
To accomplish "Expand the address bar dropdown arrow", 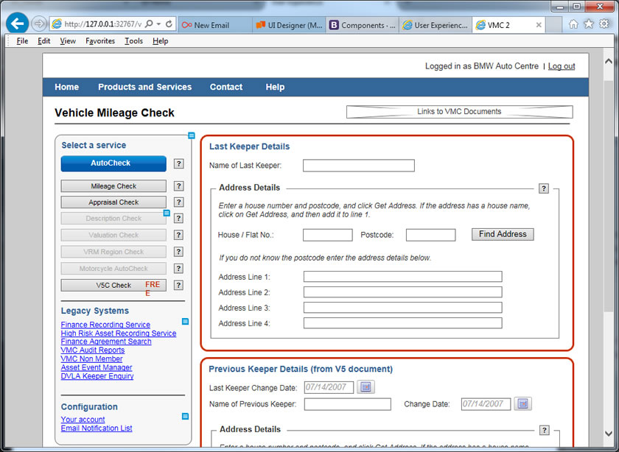I will (x=158, y=24).
